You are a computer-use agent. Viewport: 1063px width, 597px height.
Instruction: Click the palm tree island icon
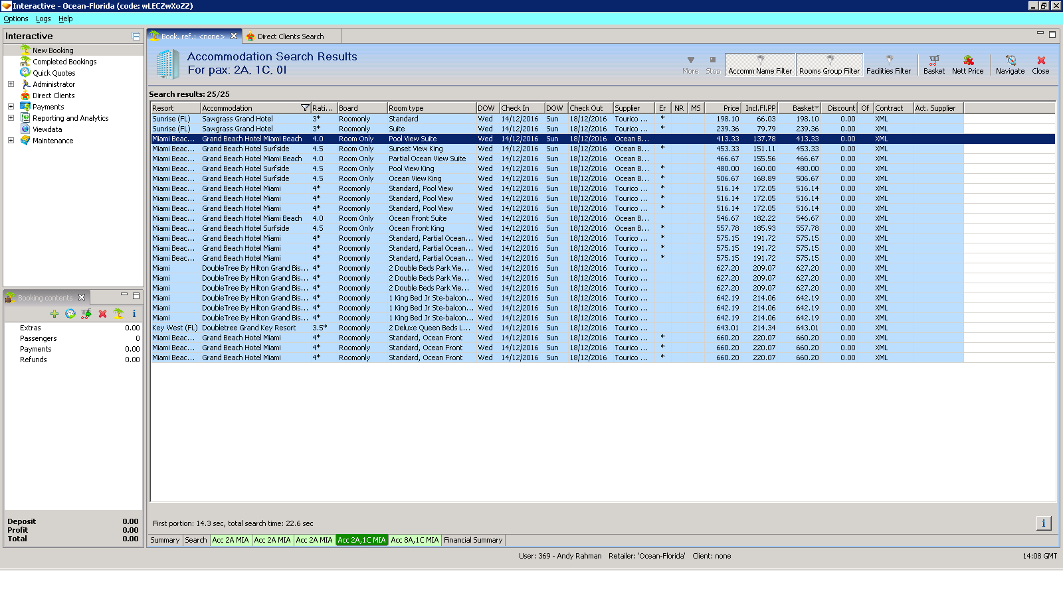click(118, 314)
